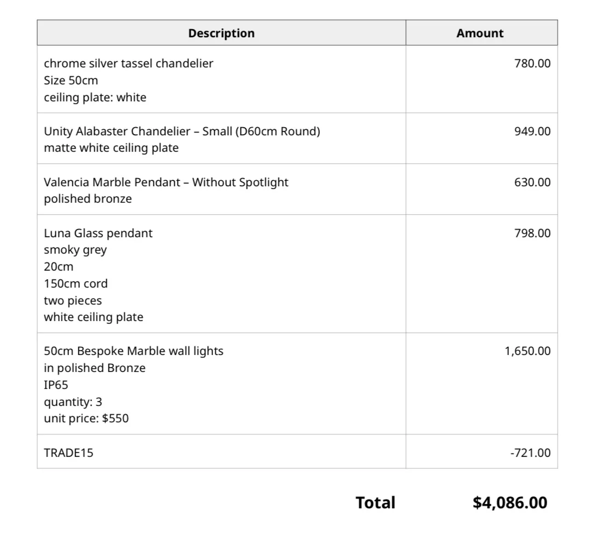
Task: Click the unit price: $550 line
Action: [x=86, y=418]
